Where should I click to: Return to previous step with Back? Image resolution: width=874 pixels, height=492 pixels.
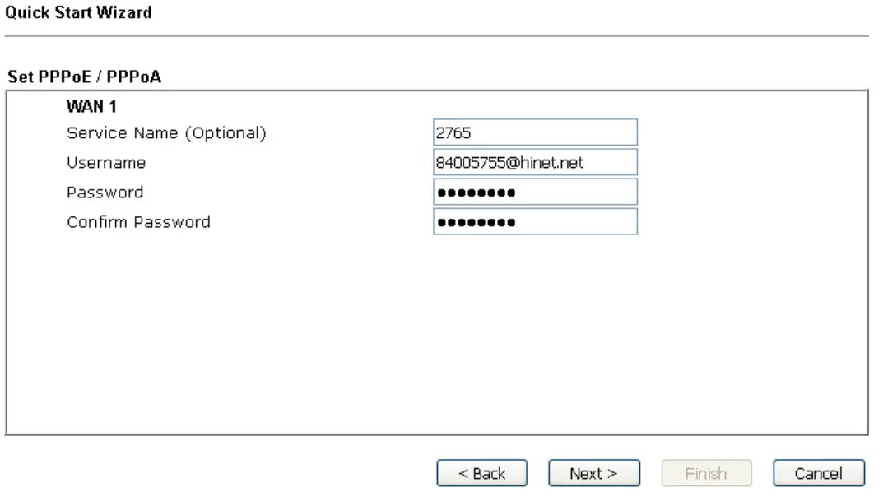pyautogui.click(x=482, y=472)
